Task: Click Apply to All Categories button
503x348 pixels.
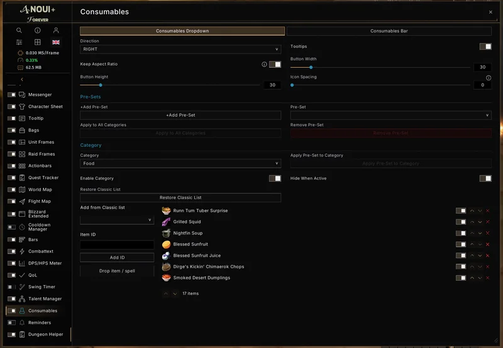Action: pyautogui.click(x=180, y=133)
